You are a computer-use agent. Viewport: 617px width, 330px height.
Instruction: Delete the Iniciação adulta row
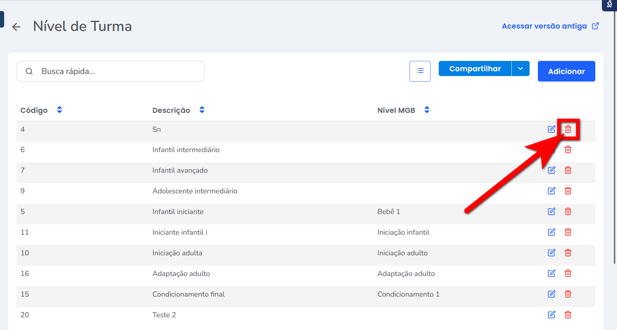568,253
